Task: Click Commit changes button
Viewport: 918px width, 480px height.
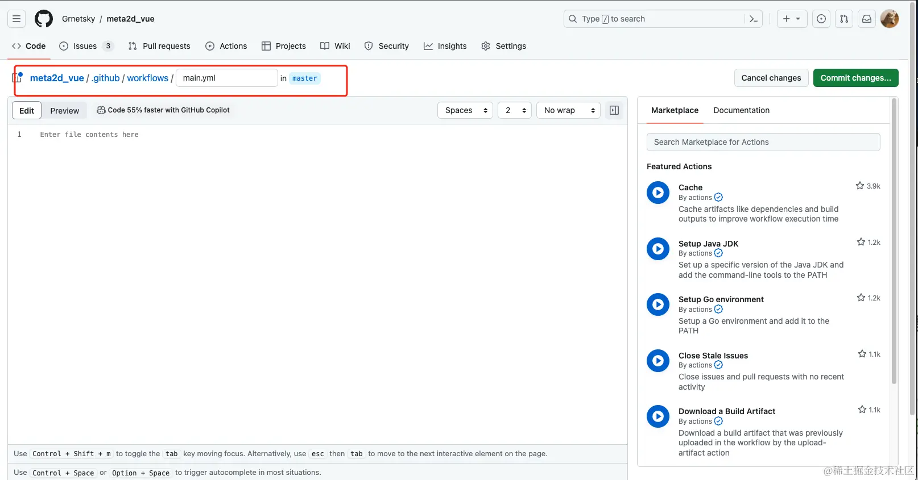Action: click(x=856, y=78)
